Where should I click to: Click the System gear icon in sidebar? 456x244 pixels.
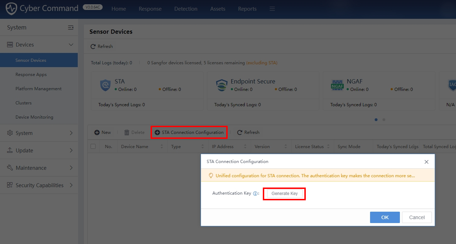click(10, 133)
